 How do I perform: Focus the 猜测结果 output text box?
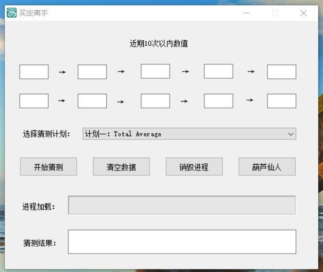coord(182,242)
